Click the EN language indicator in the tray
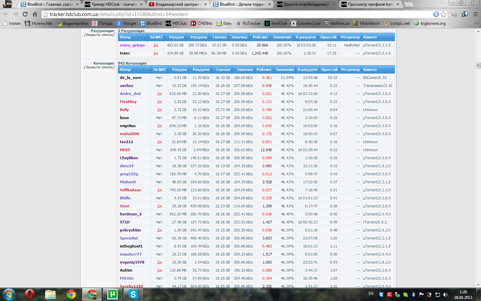The width and height of the screenshot is (481, 301). point(371,294)
